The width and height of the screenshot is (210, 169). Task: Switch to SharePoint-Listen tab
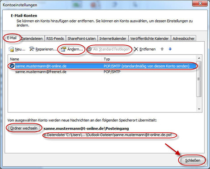click(82, 39)
